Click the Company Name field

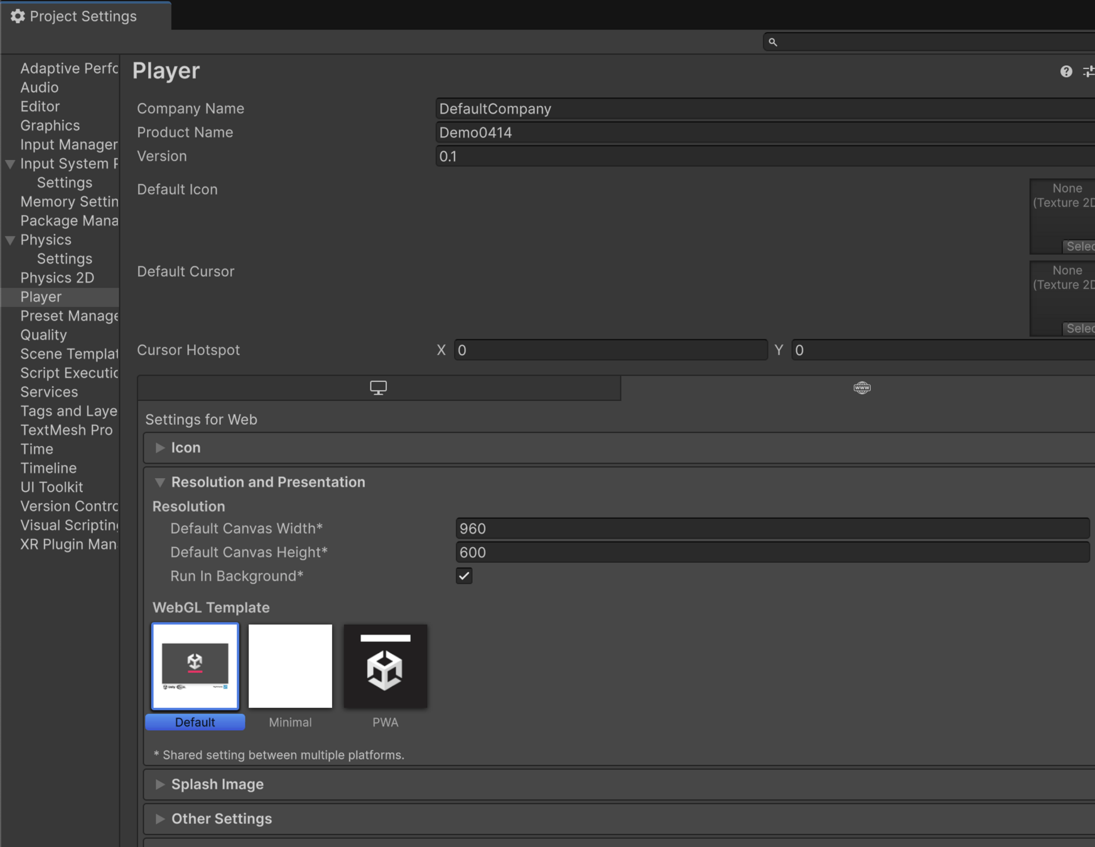tap(765, 109)
